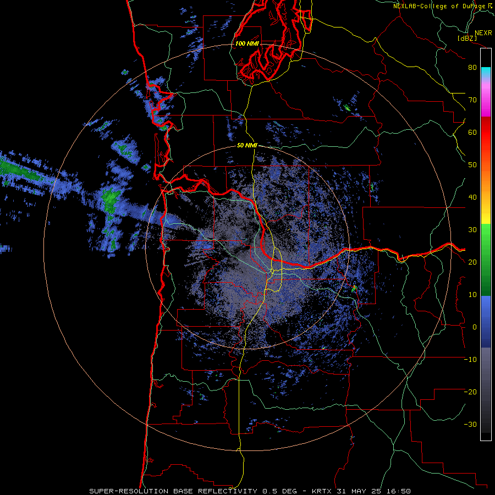Click the 30 value on dBZ scale
The height and width of the screenshot is (495, 495).
pyautogui.click(x=472, y=230)
